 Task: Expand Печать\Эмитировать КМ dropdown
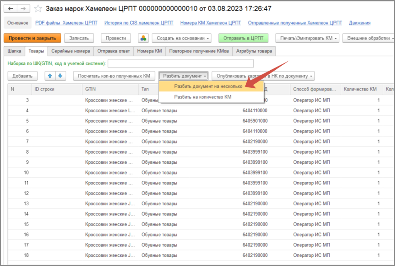[307, 38]
